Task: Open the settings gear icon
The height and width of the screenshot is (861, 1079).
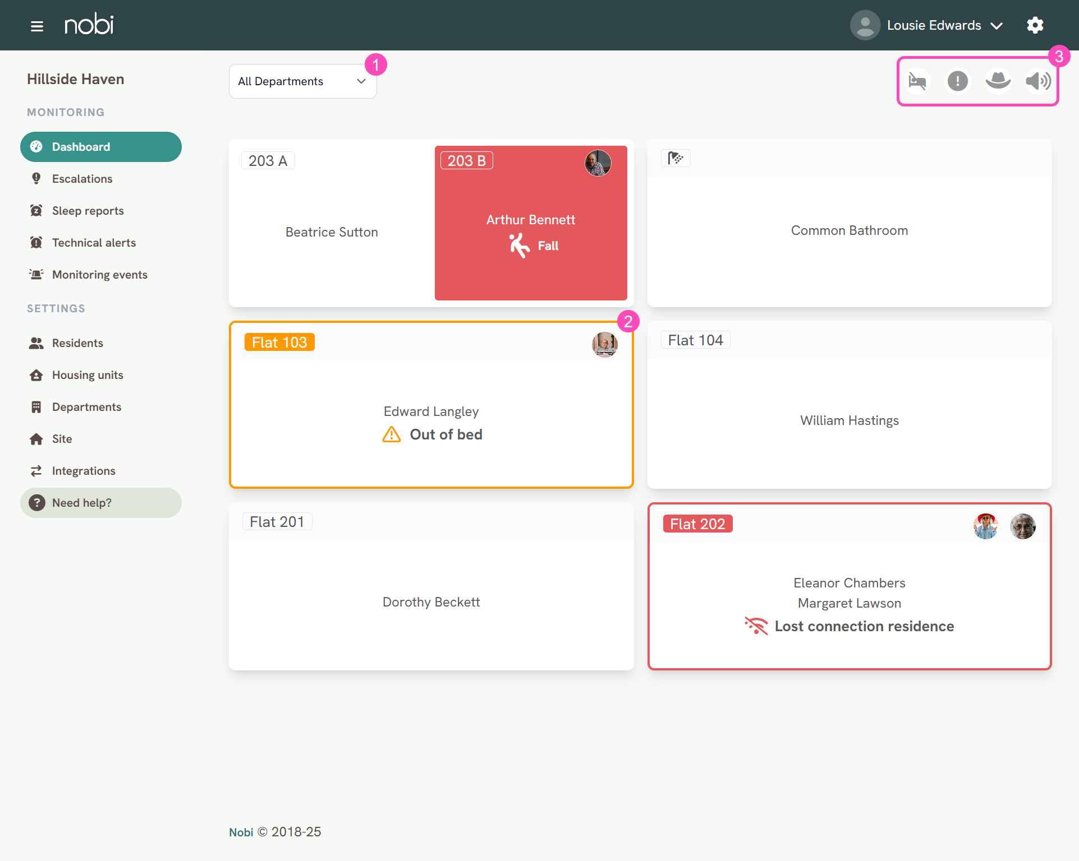Action: tap(1035, 25)
